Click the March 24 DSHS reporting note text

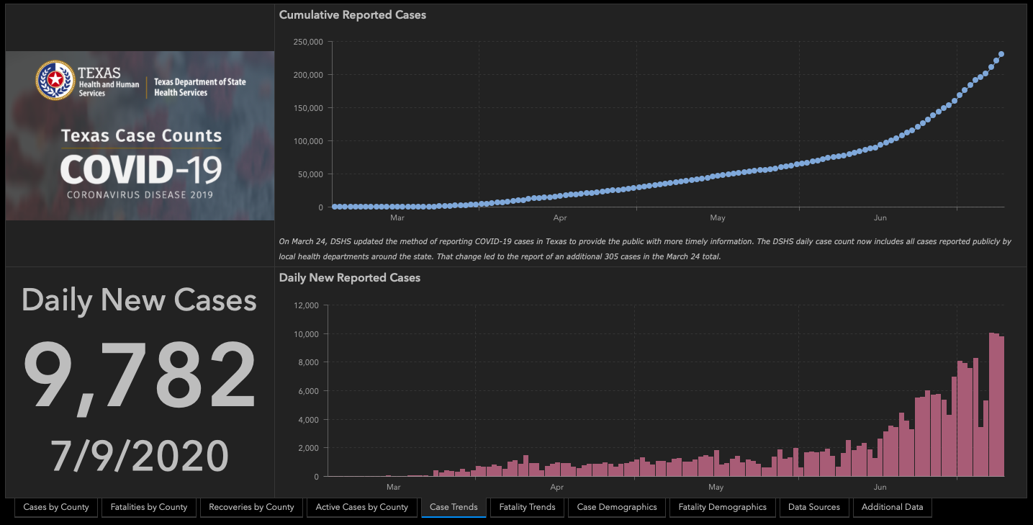click(644, 248)
